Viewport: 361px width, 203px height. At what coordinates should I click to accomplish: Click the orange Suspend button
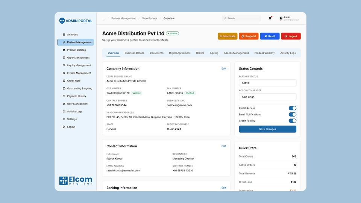pos(249,36)
